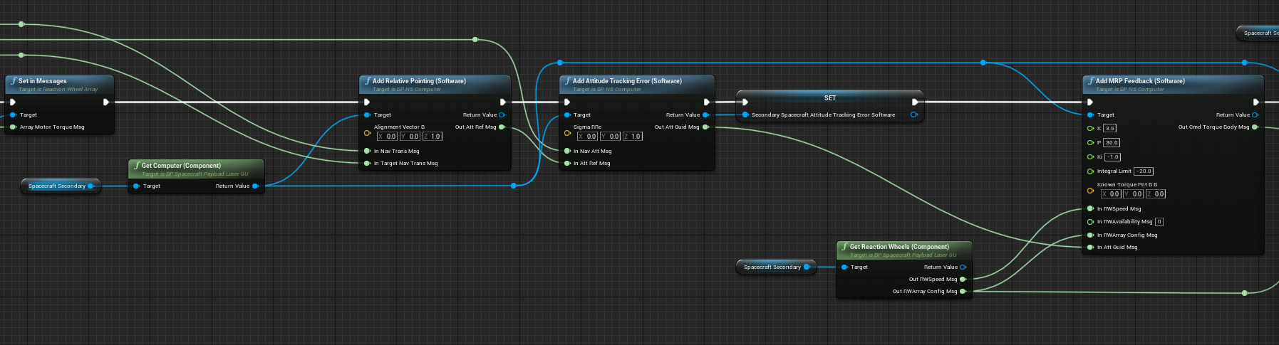Click the Out Cmd Torque Body Msg pin

[1255, 127]
